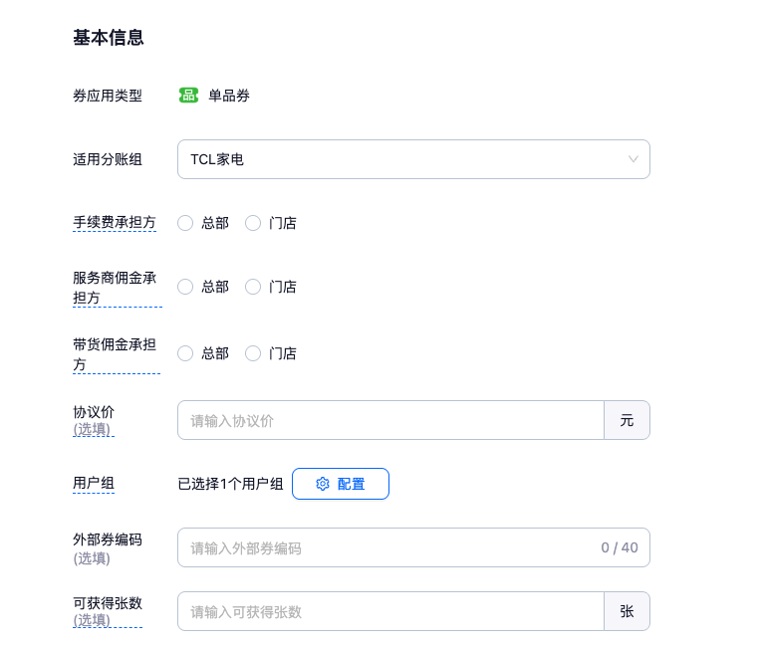This screenshot has width=763, height=646.
Task: Click the underlined 用户组 label
Action: [x=94, y=484]
